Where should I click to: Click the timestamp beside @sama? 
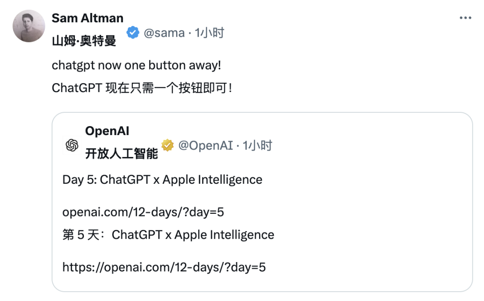pos(209,33)
